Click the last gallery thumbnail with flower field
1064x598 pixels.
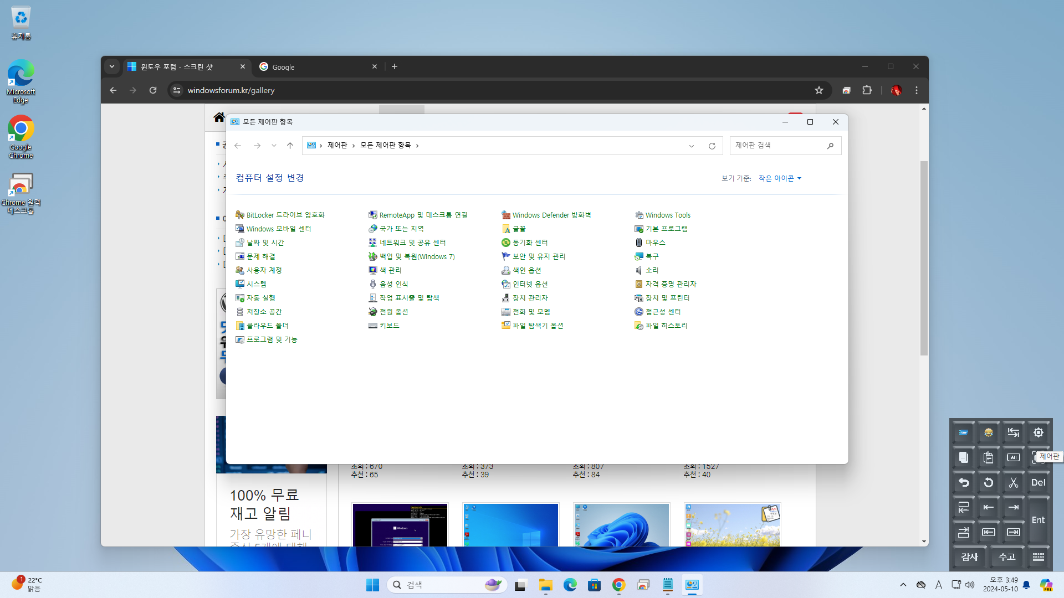pos(733,525)
